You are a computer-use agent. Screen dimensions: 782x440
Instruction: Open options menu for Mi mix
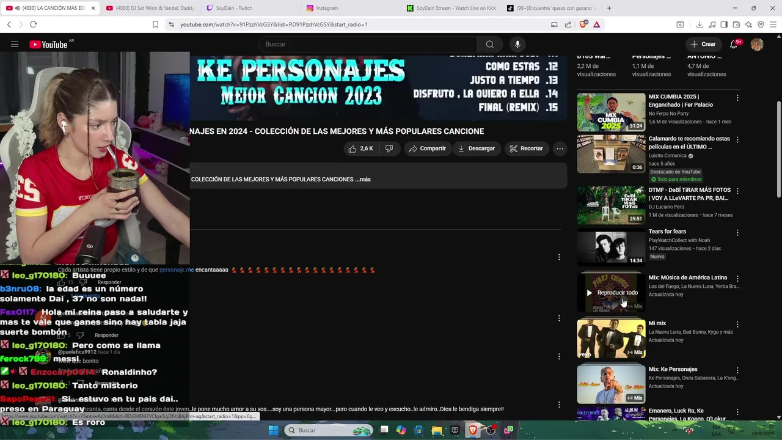click(x=737, y=324)
